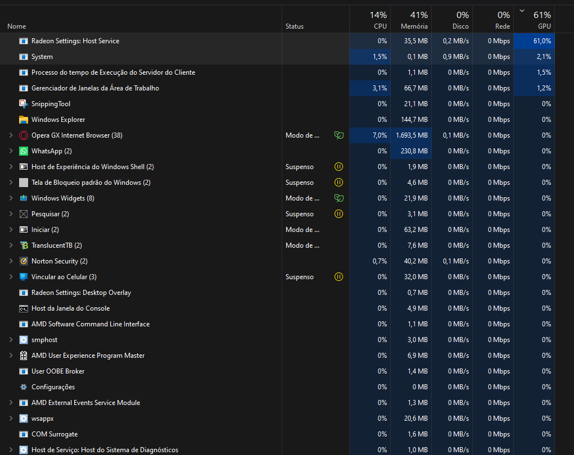This screenshot has height=455, width=574.
Task: Expand the WhatsApp process group
Action: (11, 151)
